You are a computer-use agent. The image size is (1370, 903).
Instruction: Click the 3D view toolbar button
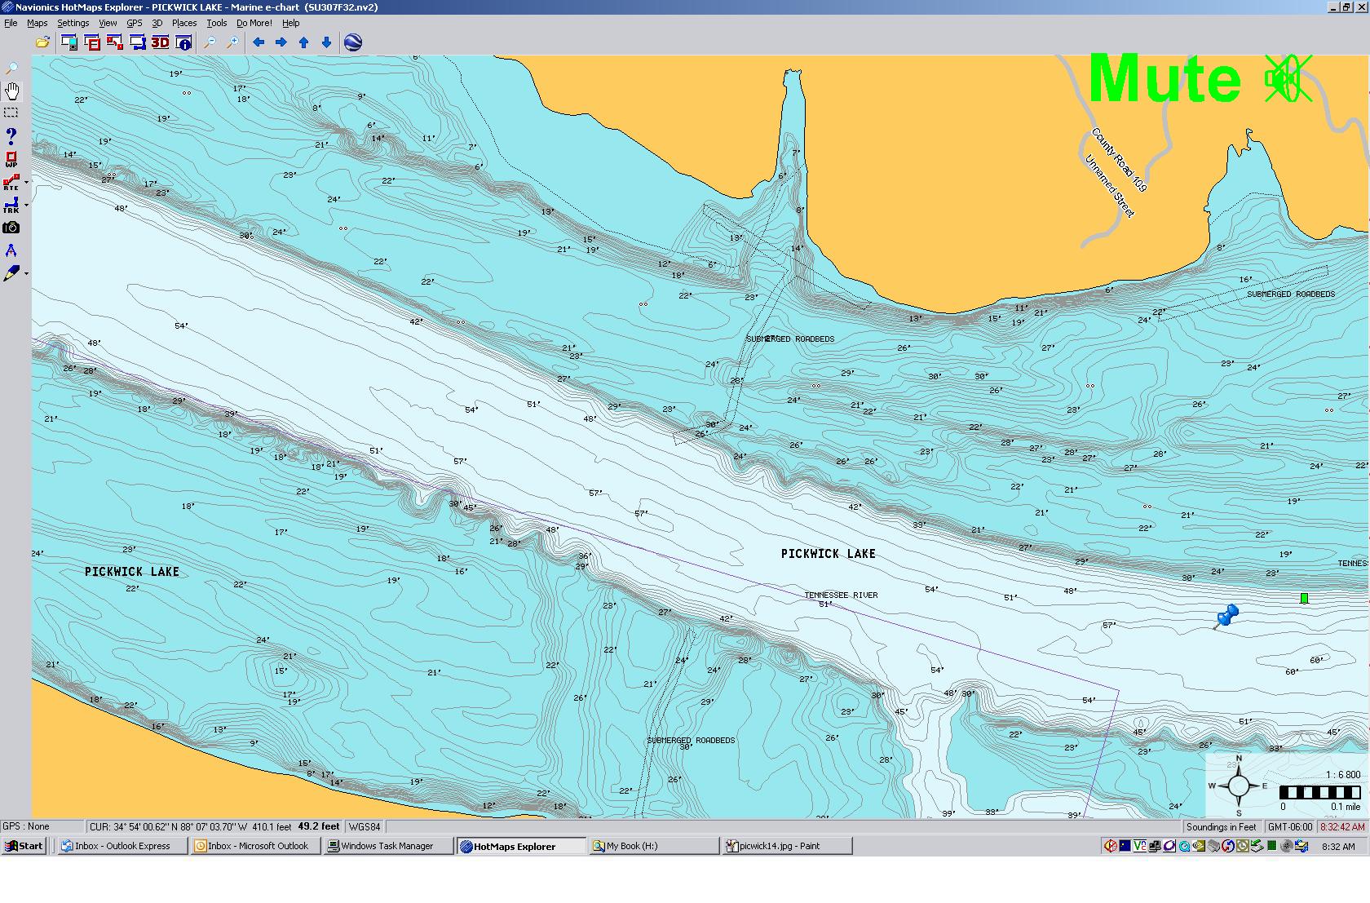[x=160, y=42]
